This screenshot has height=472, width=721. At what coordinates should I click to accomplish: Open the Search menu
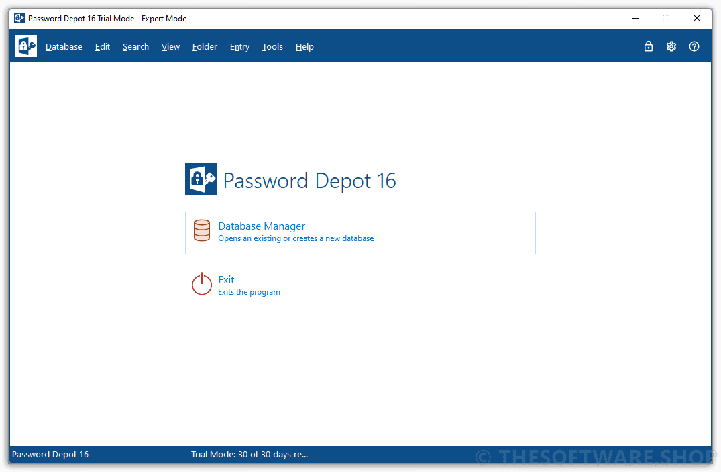click(135, 46)
